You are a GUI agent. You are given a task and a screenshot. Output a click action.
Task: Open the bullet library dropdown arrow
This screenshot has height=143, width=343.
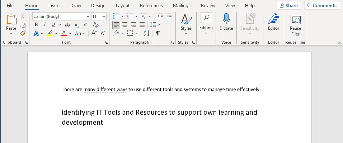click(x=122, y=16)
